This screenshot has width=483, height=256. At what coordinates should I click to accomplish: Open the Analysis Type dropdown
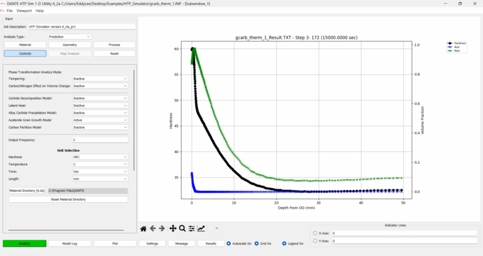pos(70,36)
